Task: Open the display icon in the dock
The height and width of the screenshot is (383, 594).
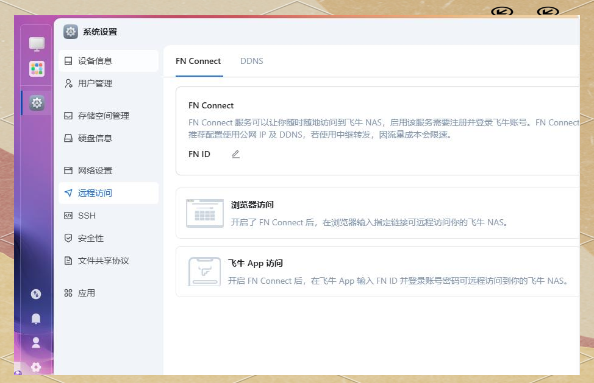Action: point(35,43)
